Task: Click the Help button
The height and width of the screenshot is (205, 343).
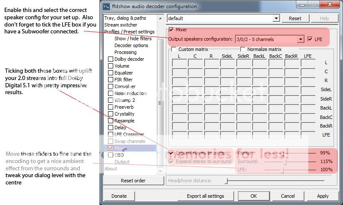Action: click(324, 18)
